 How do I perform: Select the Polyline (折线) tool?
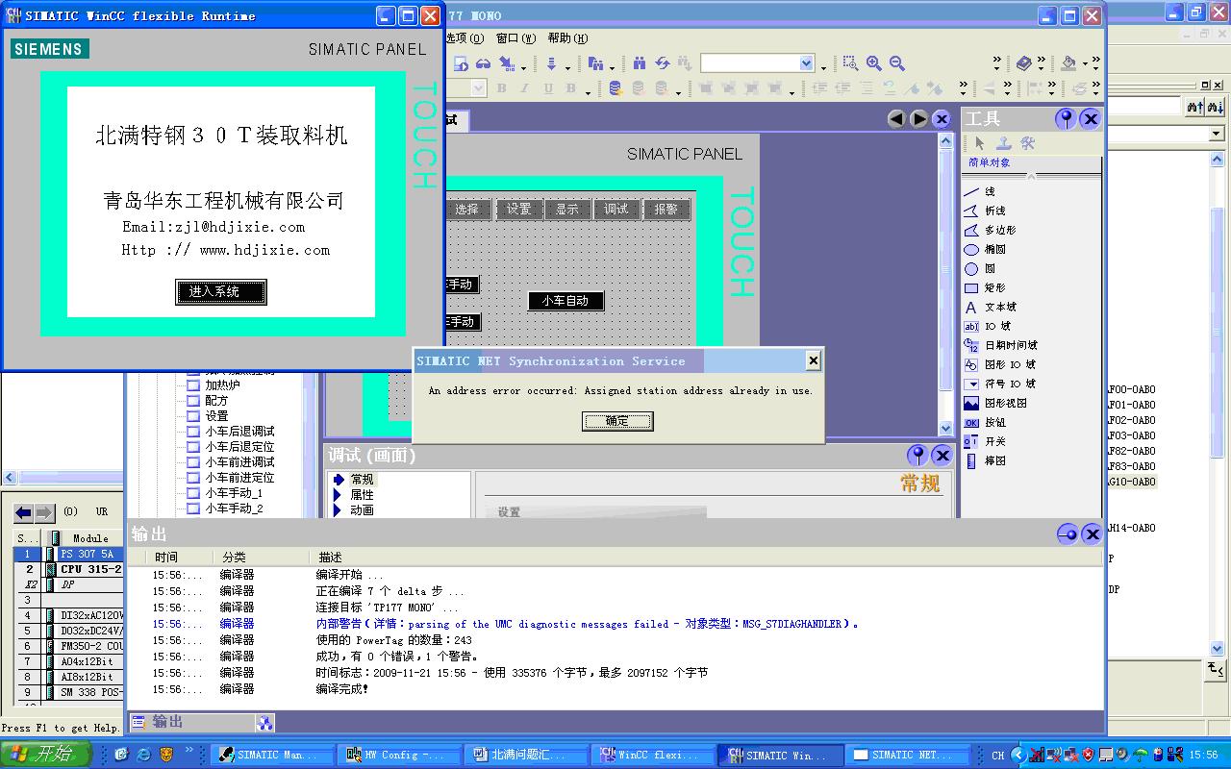point(985,211)
